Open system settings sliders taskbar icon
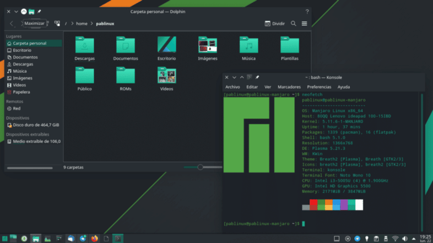The image size is (433, 243). point(59,239)
